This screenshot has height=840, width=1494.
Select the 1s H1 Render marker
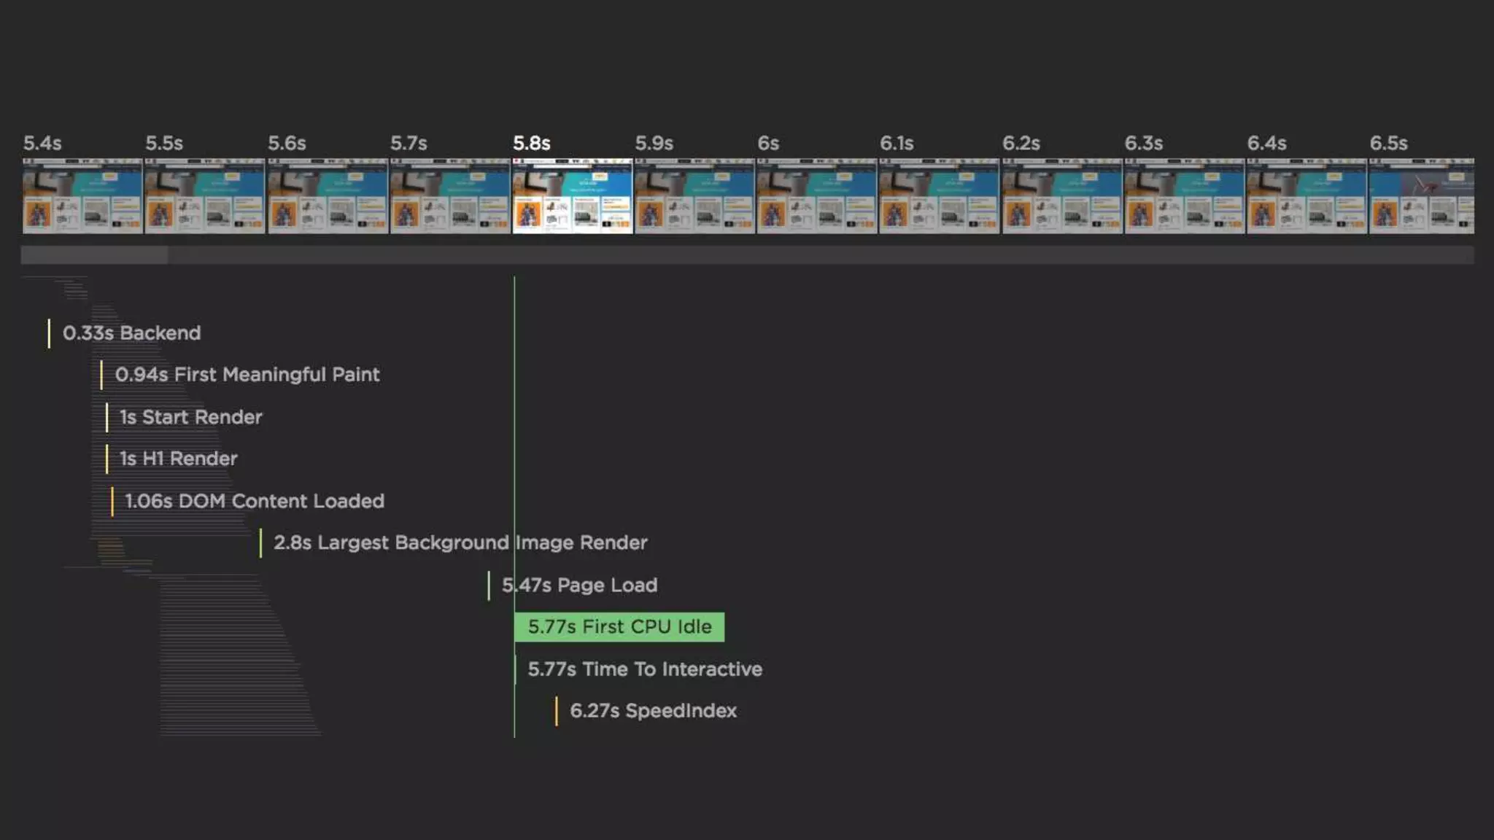pyautogui.click(x=178, y=459)
